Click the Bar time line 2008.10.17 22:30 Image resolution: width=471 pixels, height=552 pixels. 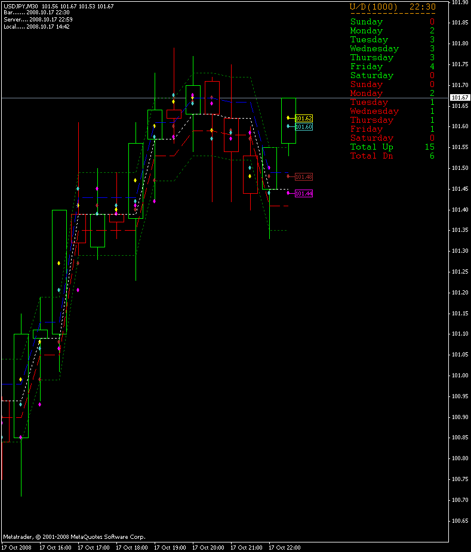[36, 13]
